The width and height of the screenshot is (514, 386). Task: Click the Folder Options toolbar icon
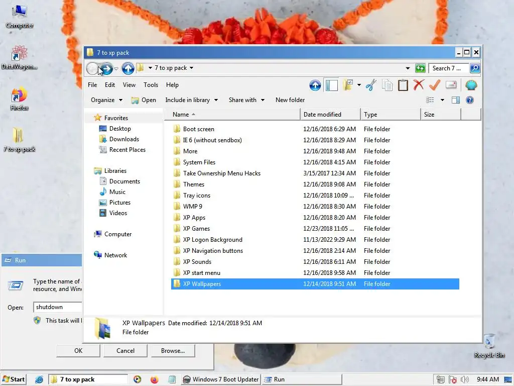tap(348, 85)
